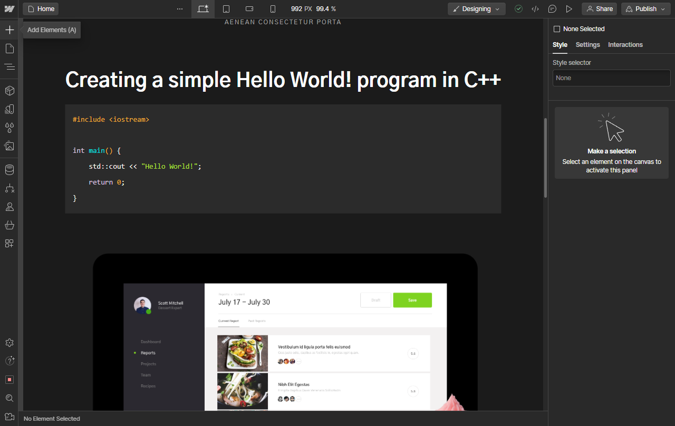Open the Navigator panel icon
This screenshot has height=426, width=675.
coord(9,67)
